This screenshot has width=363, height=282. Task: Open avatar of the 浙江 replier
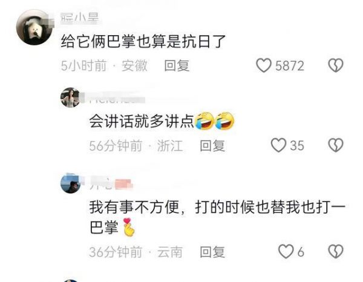pyautogui.click(x=70, y=97)
